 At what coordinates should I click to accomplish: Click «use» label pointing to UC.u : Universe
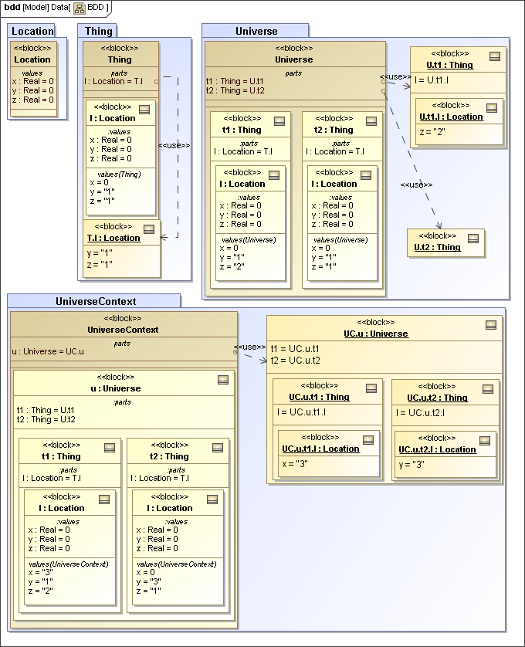point(249,347)
